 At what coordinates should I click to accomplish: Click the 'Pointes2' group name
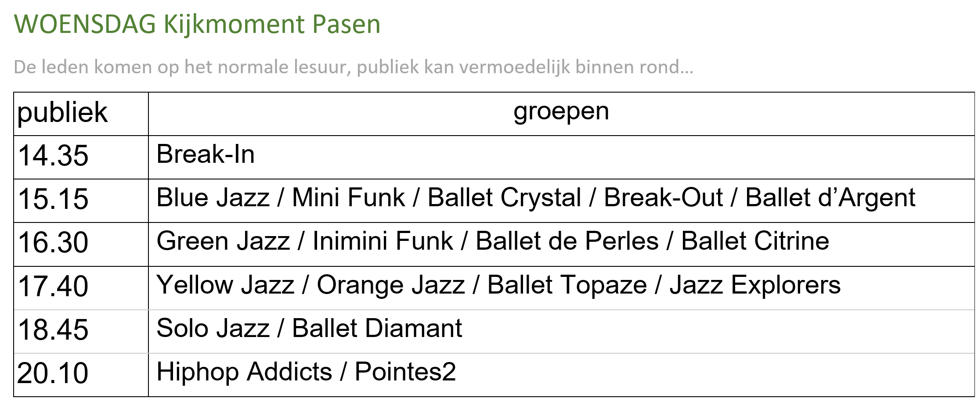coord(405,372)
